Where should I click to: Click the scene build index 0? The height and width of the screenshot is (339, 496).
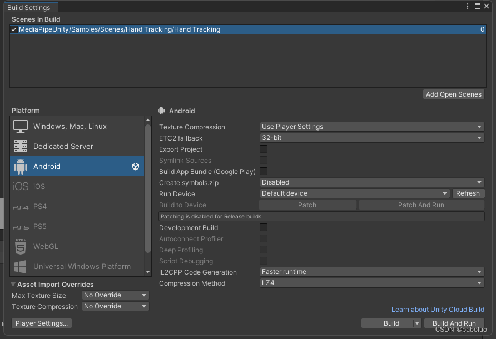[x=483, y=29]
